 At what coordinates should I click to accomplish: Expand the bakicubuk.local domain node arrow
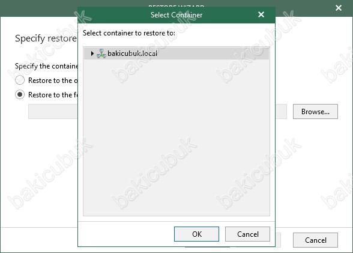point(92,53)
